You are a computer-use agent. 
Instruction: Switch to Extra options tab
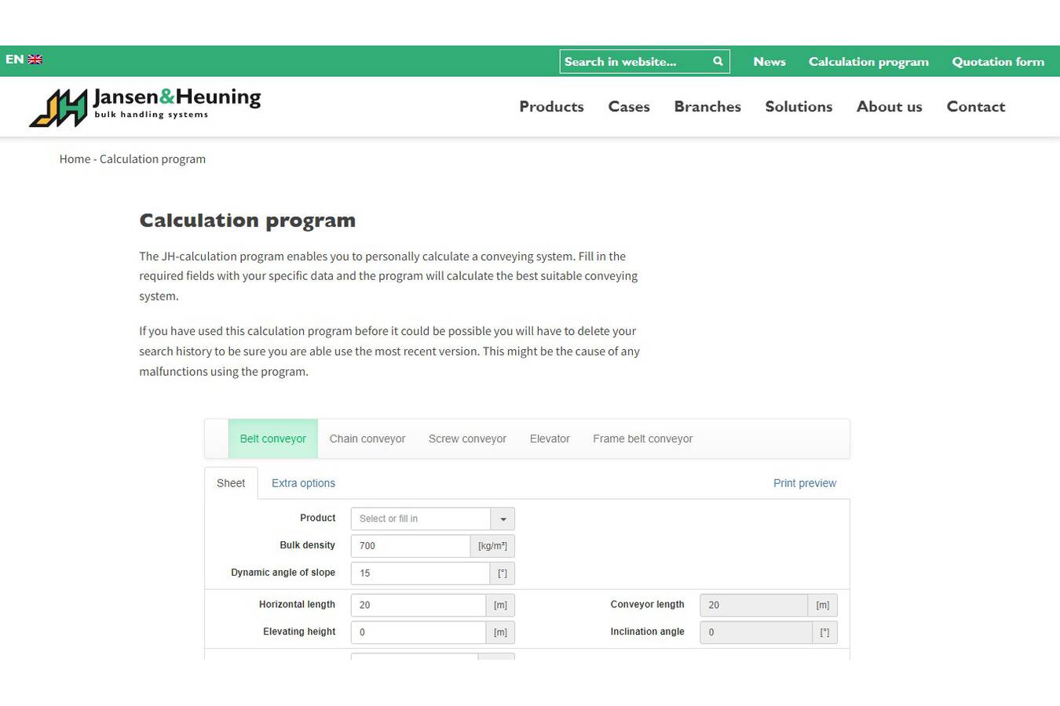303,483
